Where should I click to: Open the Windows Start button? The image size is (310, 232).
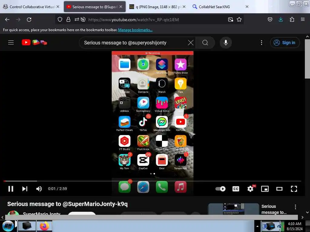pos(8,226)
